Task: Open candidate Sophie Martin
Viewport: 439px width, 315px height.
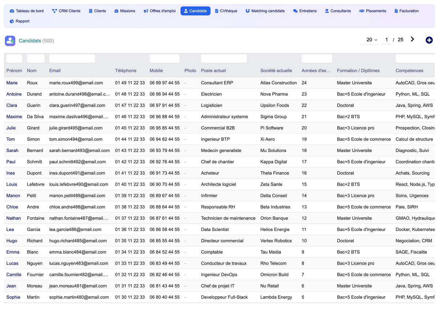Action: [x=14, y=297]
